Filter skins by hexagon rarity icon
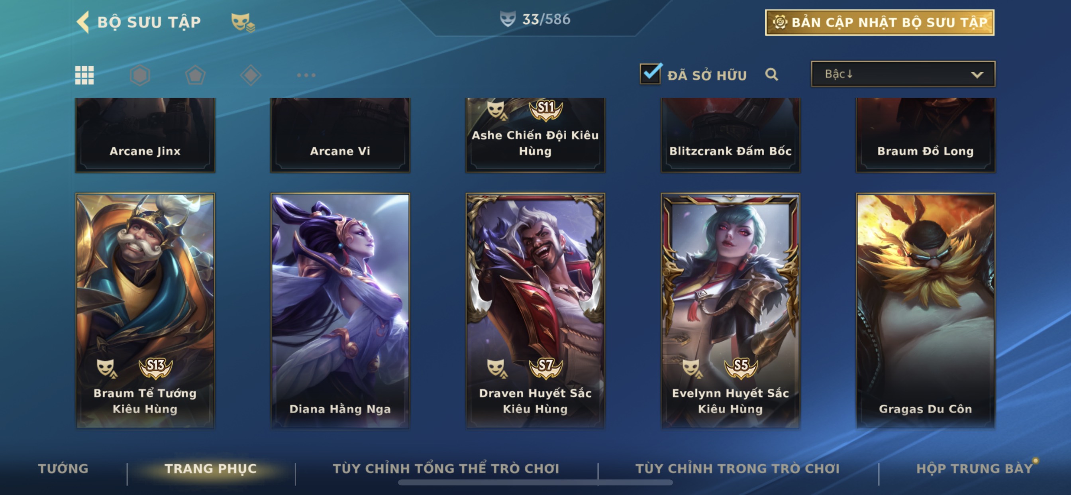 click(x=140, y=75)
